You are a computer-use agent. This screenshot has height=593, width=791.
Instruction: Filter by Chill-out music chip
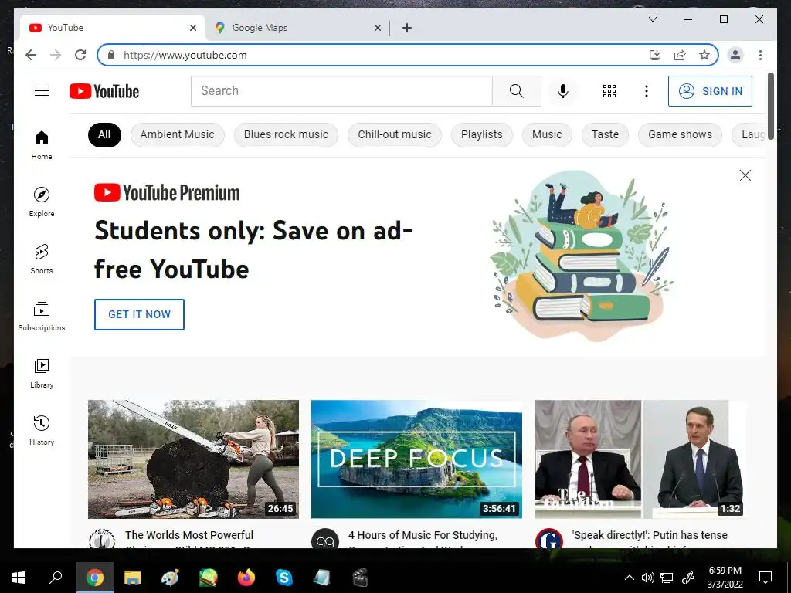point(395,134)
